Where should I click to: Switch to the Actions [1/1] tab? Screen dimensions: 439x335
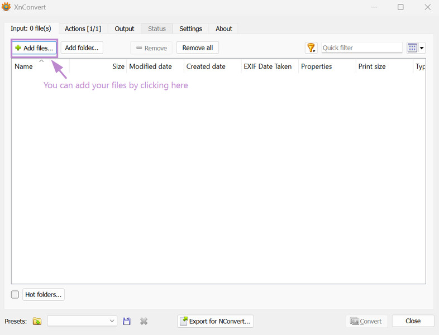click(x=83, y=28)
